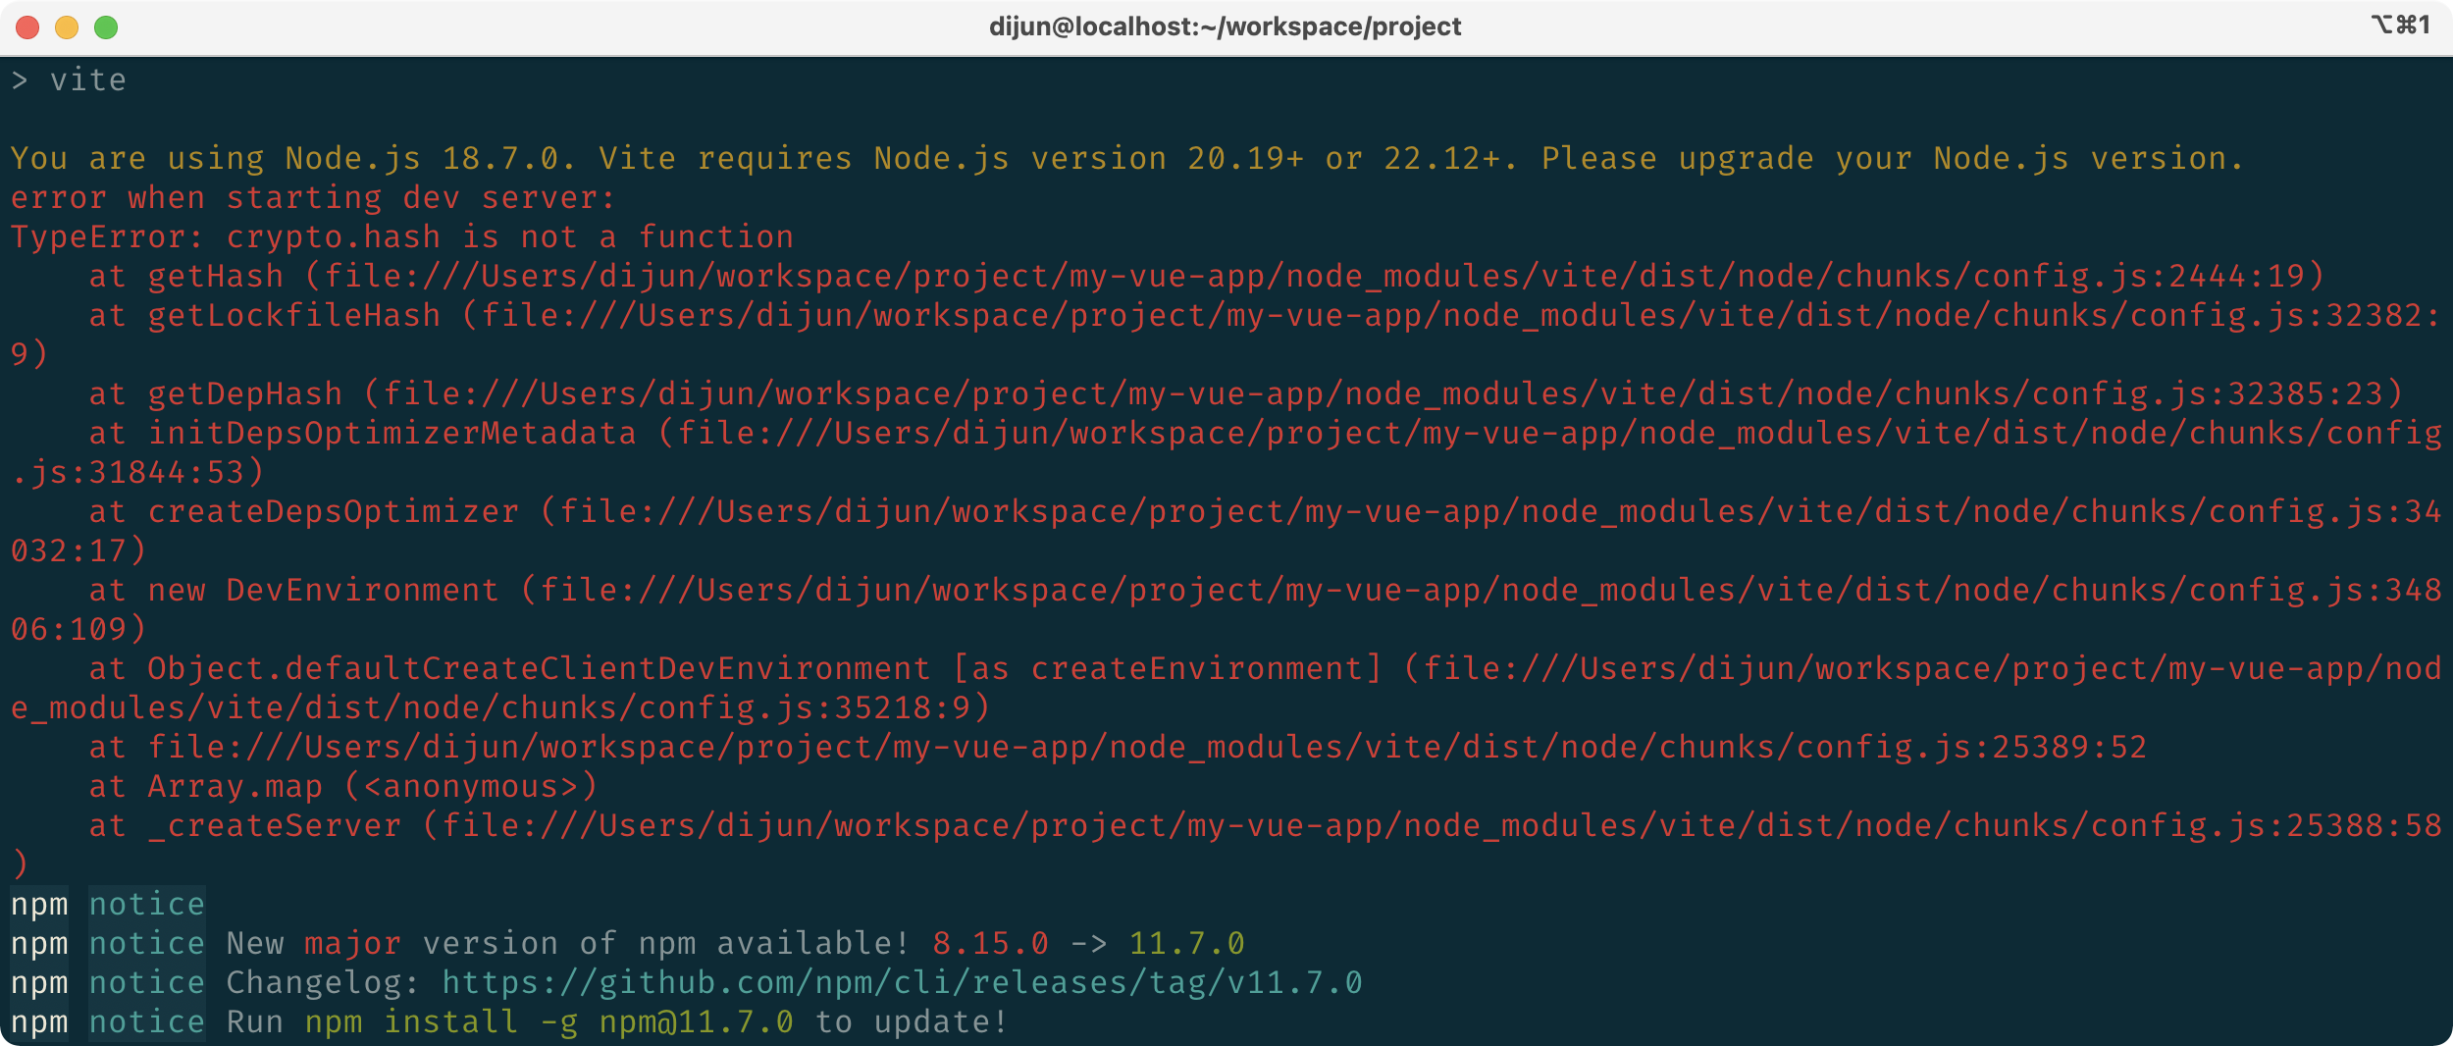Click the getLockfileHash stack trace line
This screenshot has width=2453, height=1046.
(x=1226, y=335)
